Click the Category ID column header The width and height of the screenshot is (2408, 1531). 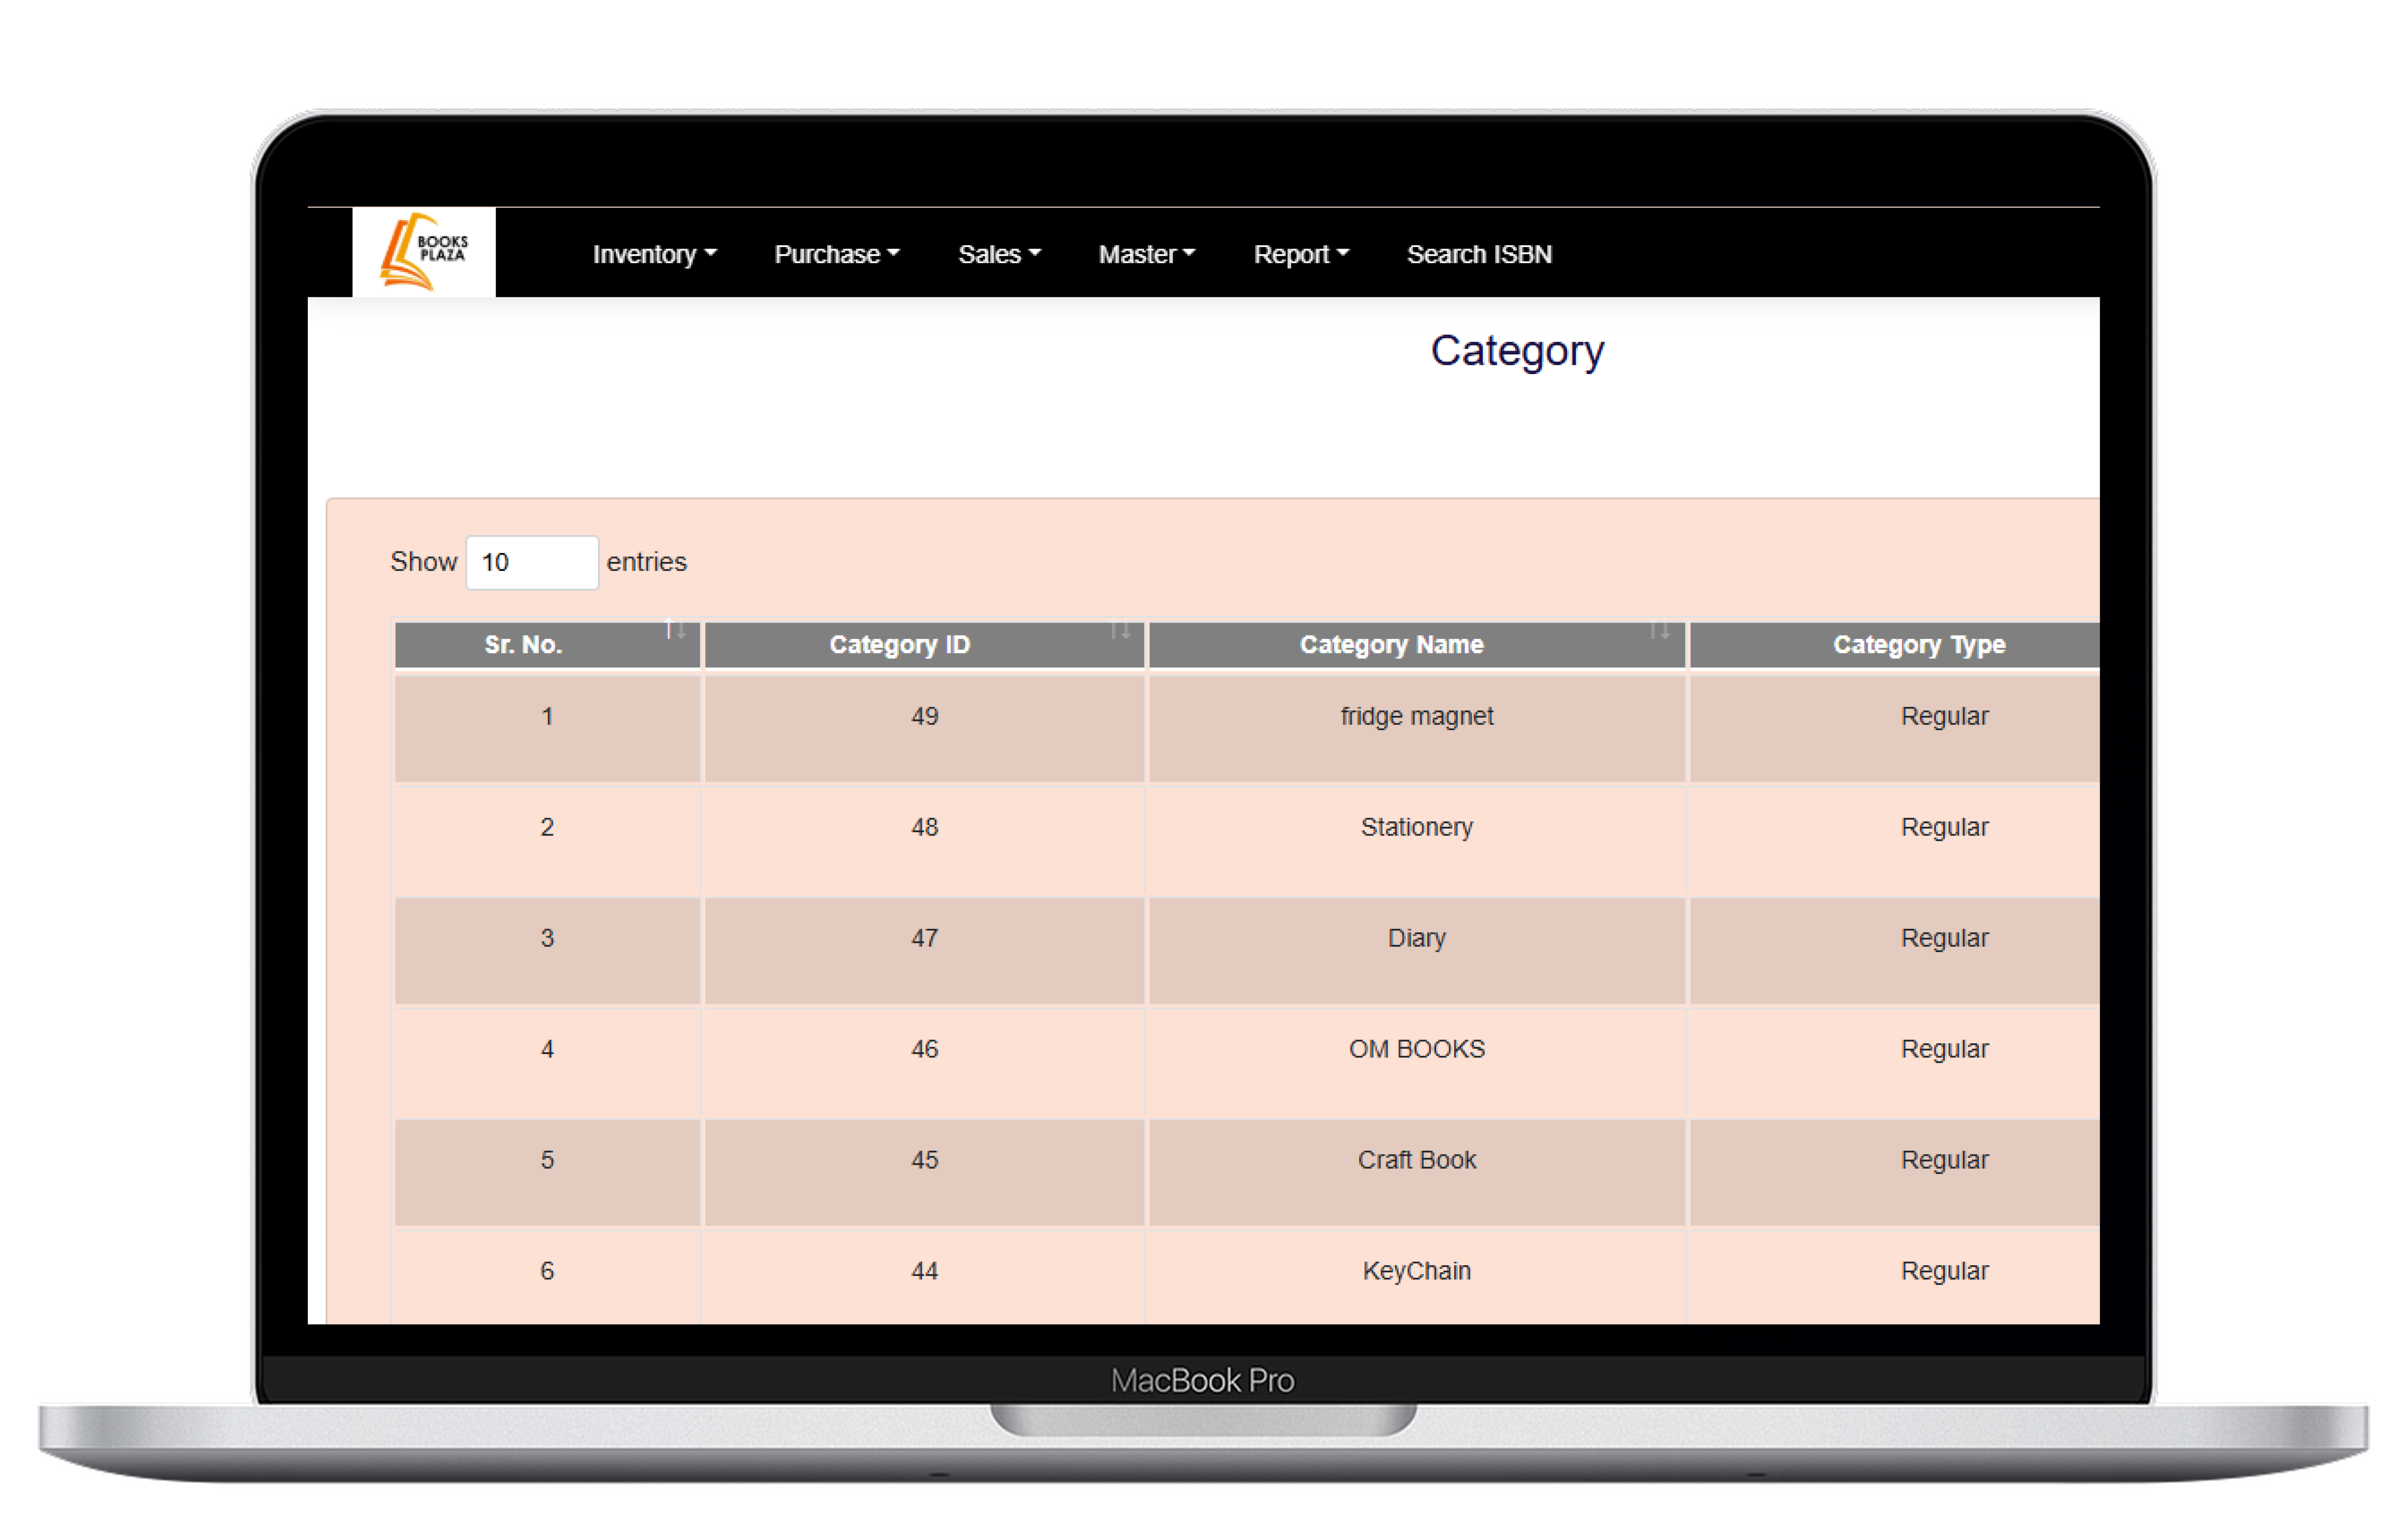[924, 645]
